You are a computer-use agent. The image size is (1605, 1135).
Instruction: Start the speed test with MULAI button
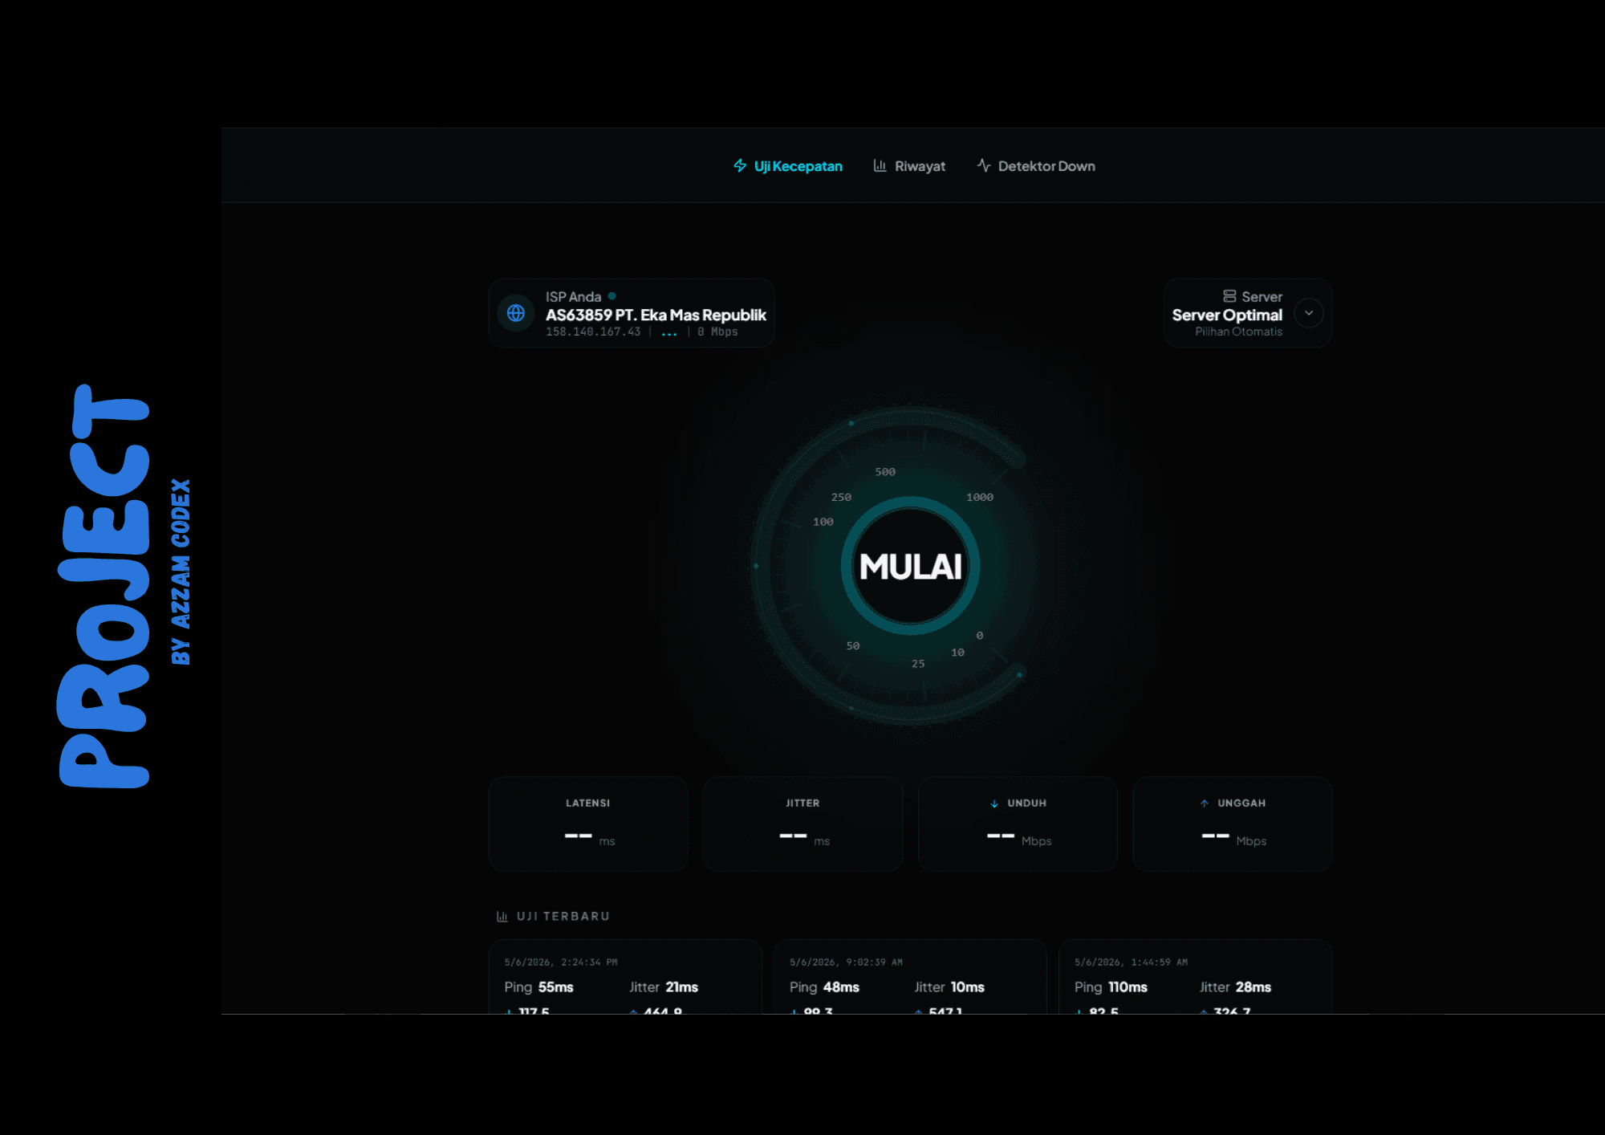coord(910,566)
